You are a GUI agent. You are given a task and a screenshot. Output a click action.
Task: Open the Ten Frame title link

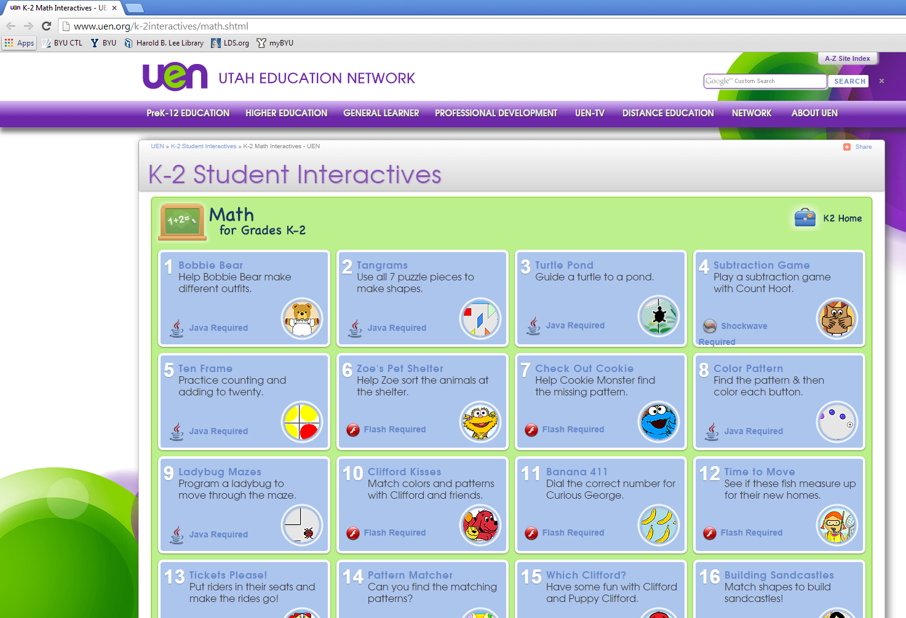pyautogui.click(x=205, y=368)
